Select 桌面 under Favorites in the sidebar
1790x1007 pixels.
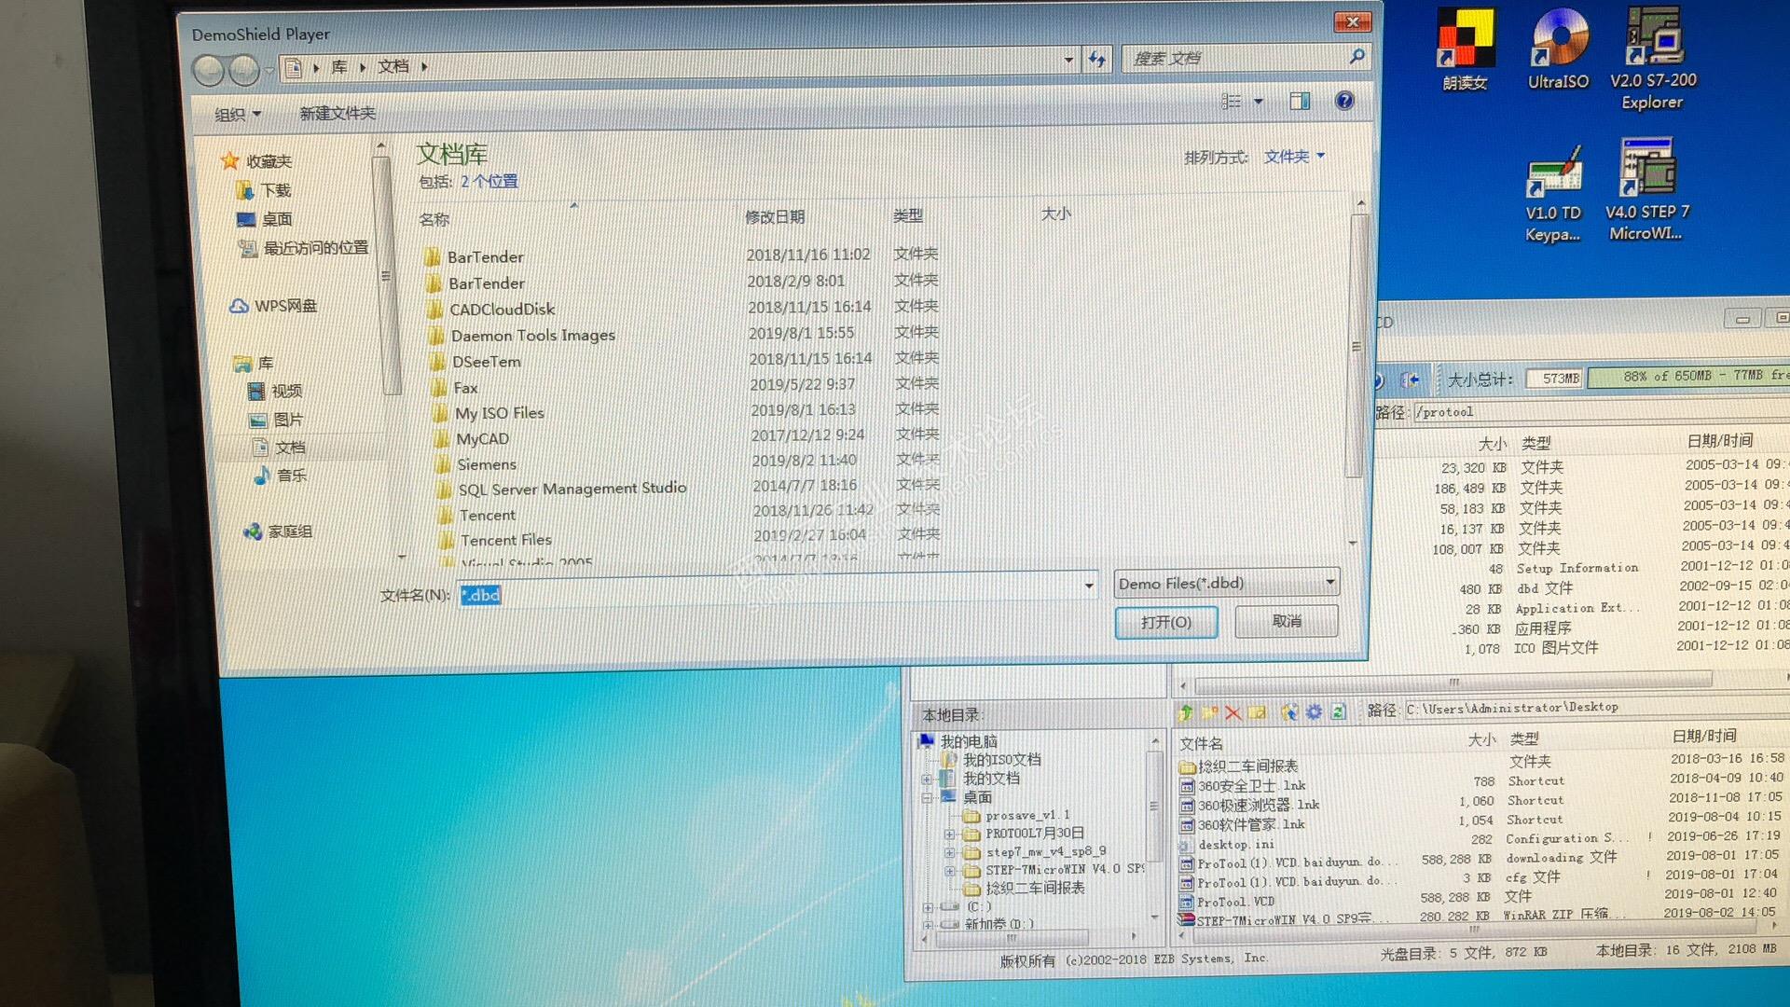pyautogui.click(x=276, y=219)
